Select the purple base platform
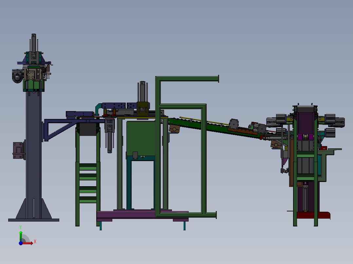This screenshot has width=353, height=264. pos(142,215)
